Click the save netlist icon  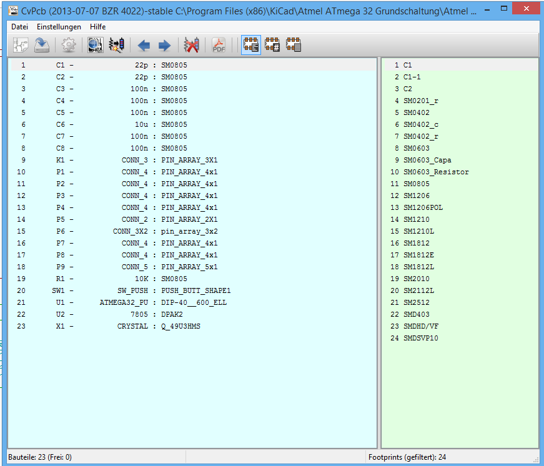coord(42,45)
